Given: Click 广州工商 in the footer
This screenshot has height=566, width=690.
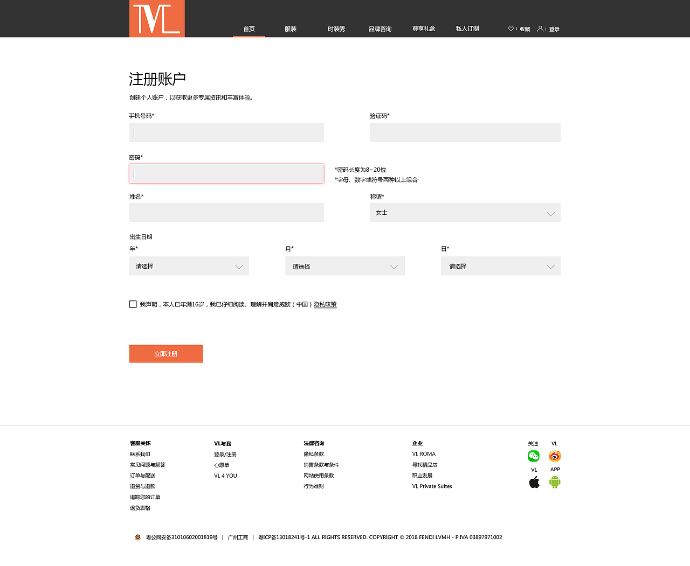Looking at the screenshot, I should [238, 537].
